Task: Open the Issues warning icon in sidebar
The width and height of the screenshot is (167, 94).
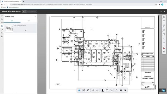Action: pos(2,19)
